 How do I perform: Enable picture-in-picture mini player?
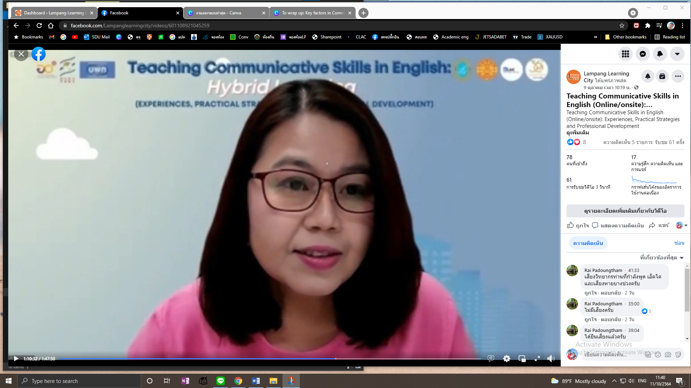522,359
